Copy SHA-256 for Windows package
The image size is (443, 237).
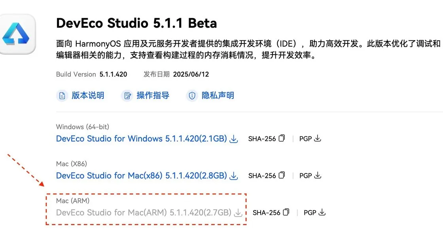point(282,139)
